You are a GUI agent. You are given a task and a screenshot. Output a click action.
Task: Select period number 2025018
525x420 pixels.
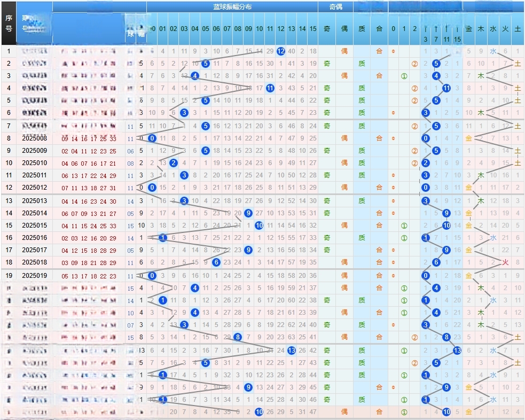coord(35,262)
